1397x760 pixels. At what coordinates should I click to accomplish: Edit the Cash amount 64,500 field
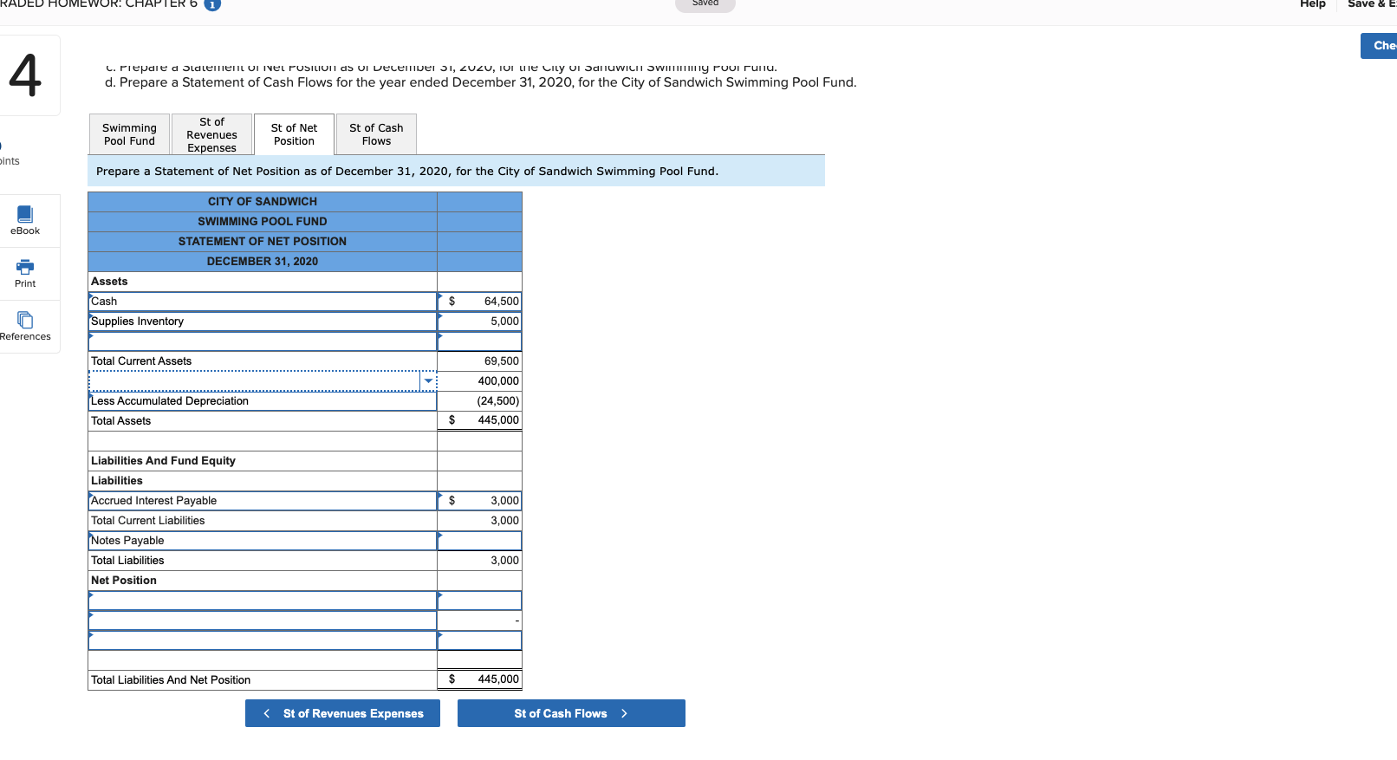479,302
